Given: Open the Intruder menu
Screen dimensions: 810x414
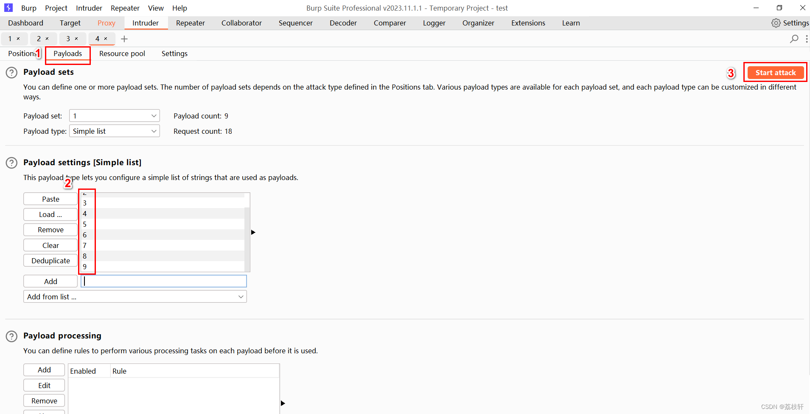Looking at the screenshot, I should point(89,8).
